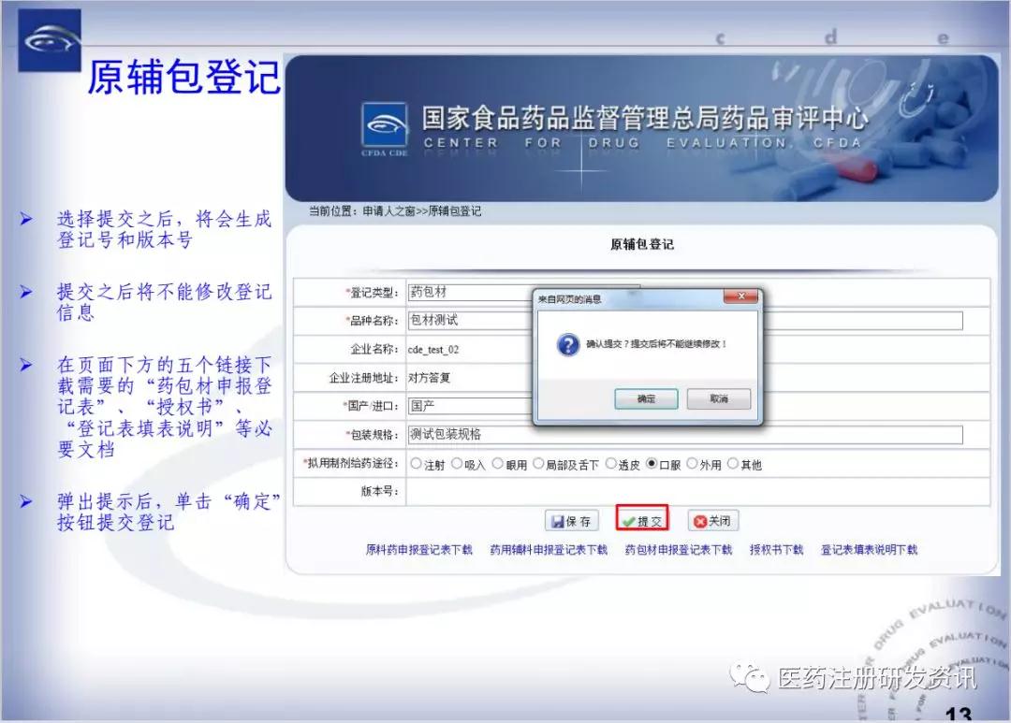1011x723 pixels.
Task: Open 授权书下载 link
Action: tap(776, 550)
